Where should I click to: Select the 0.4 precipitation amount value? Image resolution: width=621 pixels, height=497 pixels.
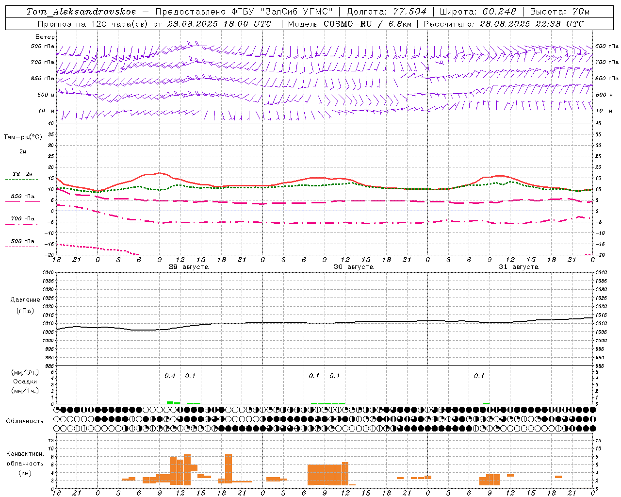[x=170, y=376]
